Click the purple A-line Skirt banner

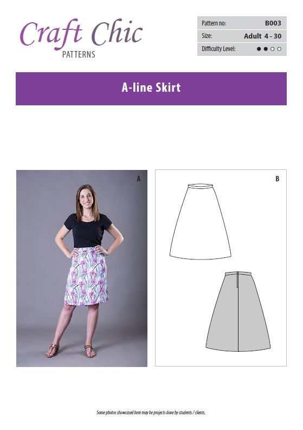(x=151, y=88)
